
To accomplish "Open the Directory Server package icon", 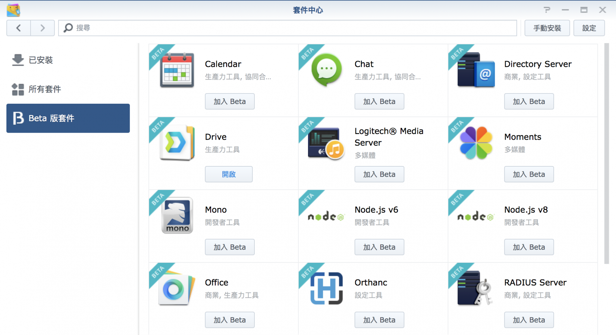I will pyautogui.click(x=476, y=70).
